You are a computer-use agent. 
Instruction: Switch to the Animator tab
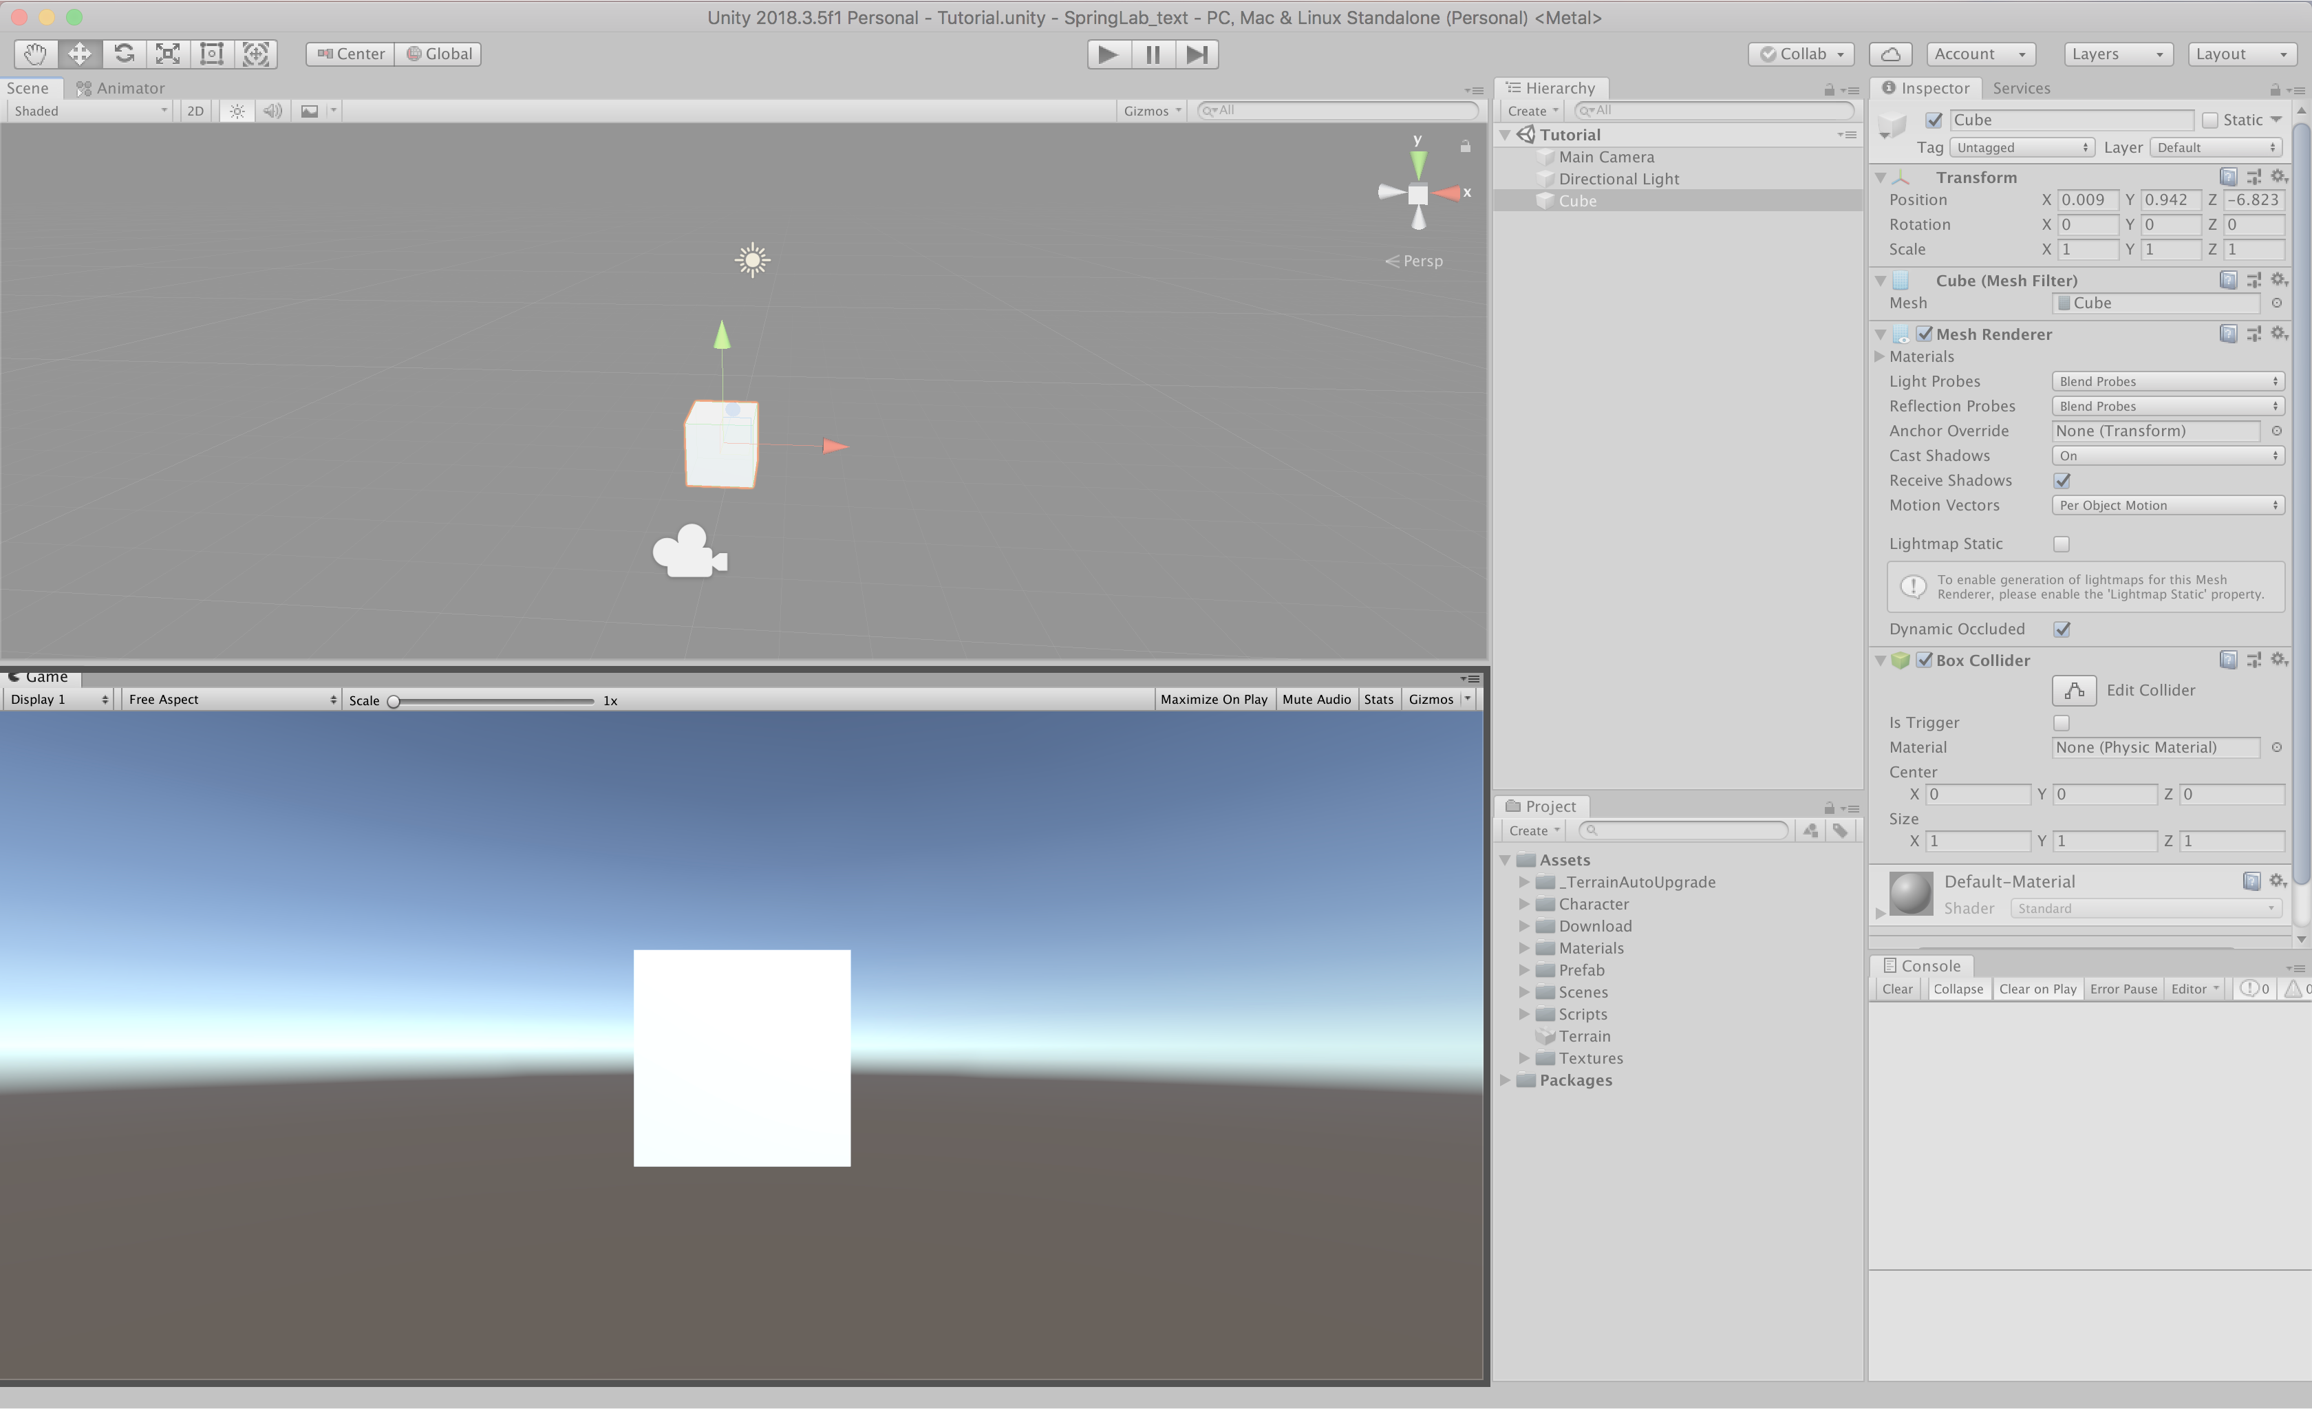[x=120, y=88]
